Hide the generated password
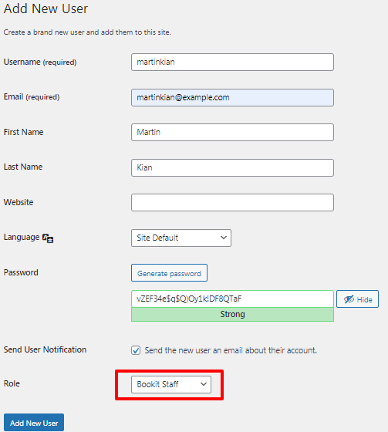This screenshot has width=388, height=432. (x=357, y=299)
